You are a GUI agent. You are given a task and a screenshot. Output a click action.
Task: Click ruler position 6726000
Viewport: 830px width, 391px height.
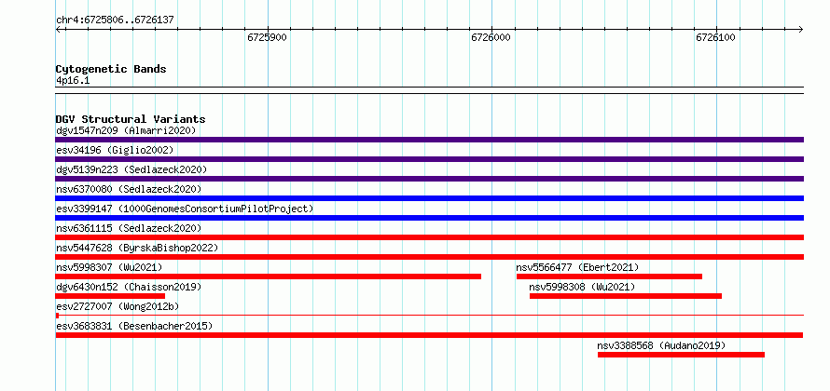click(491, 37)
